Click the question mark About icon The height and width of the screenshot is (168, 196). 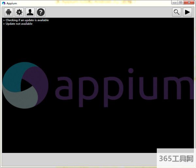(x=41, y=12)
